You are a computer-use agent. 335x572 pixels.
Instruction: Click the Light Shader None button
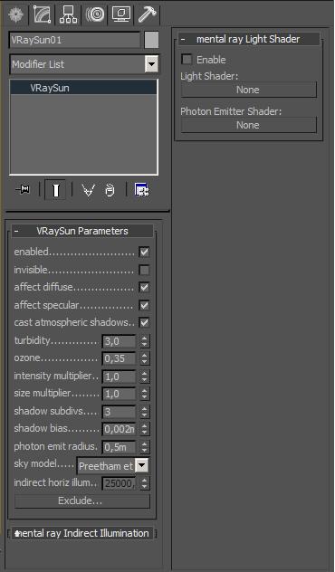click(248, 90)
